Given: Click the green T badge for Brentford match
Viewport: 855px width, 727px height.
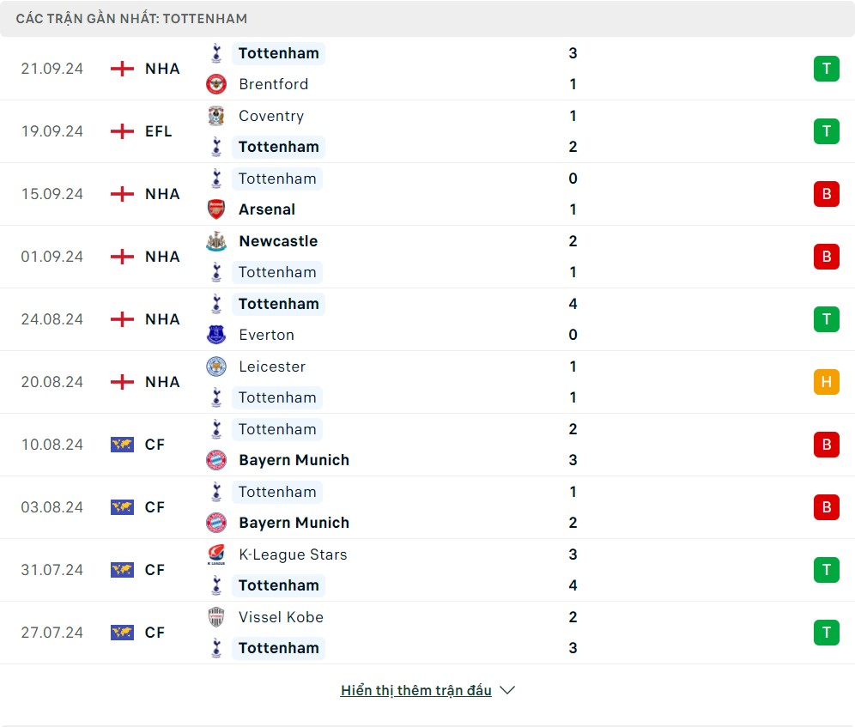Looking at the screenshot, I should [x=826, y=69].
